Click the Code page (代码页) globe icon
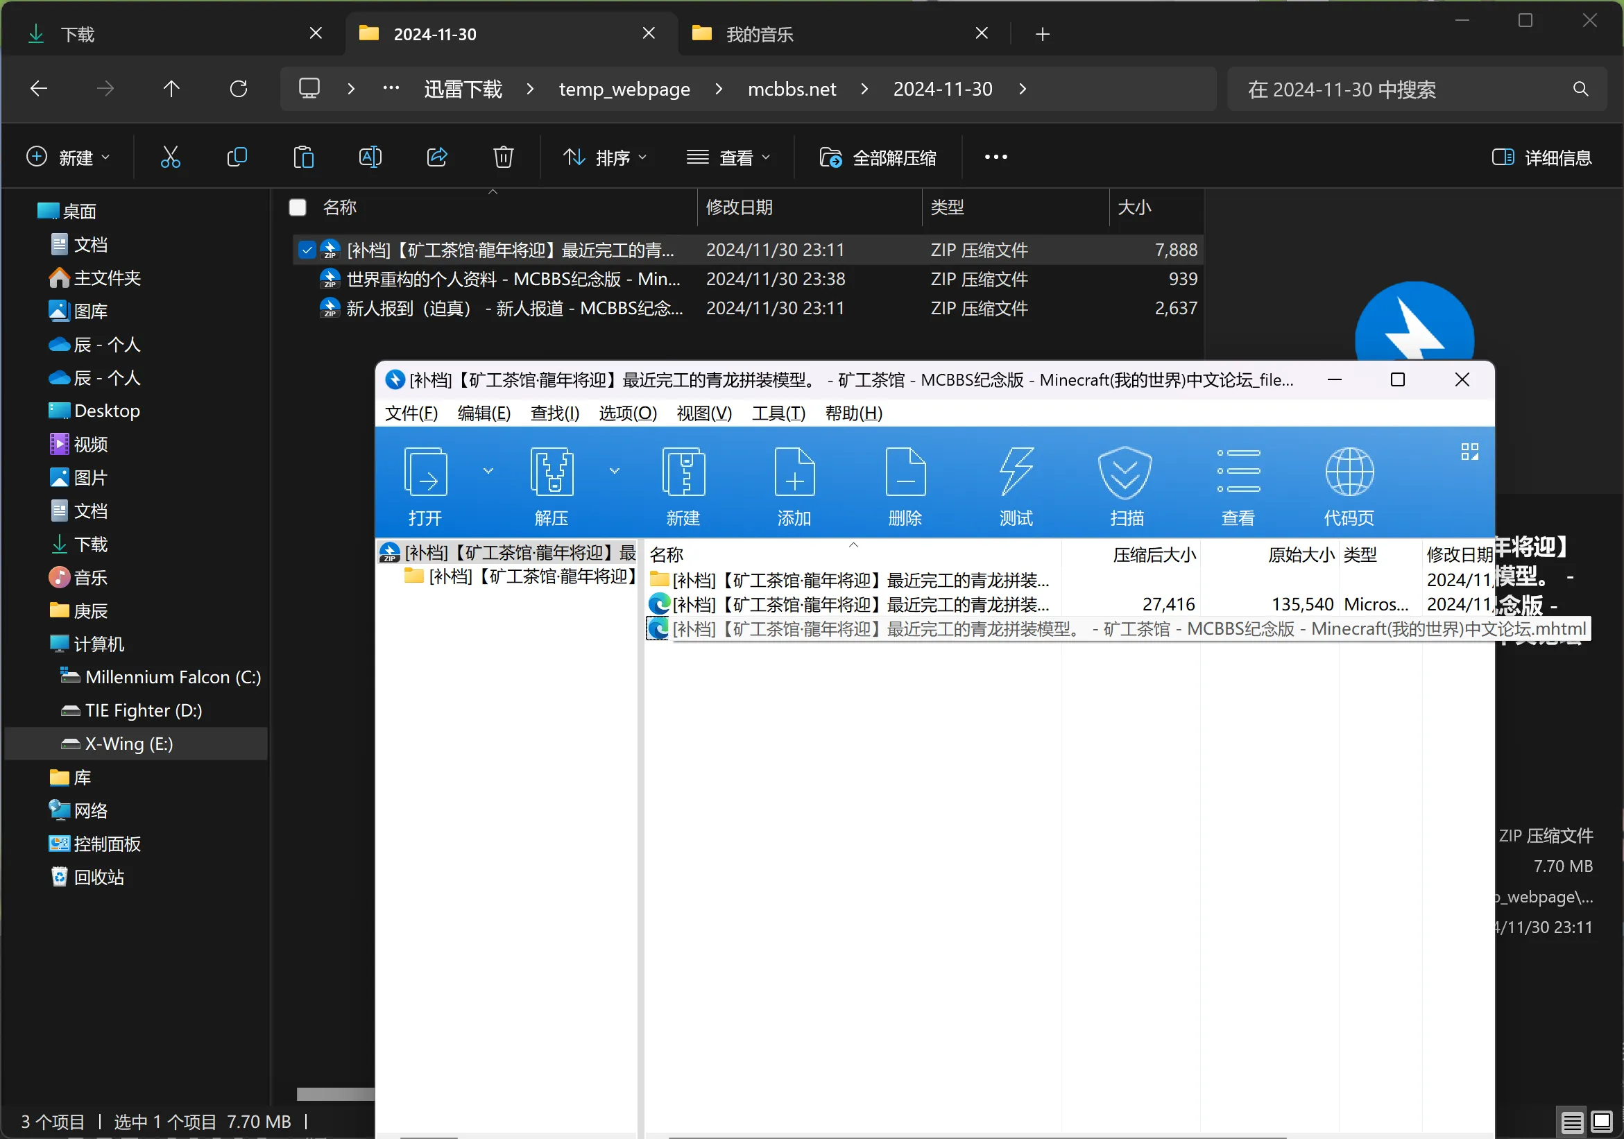 [x=1349, y=471]
